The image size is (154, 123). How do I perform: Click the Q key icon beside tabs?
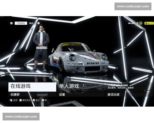click(11, 23)
